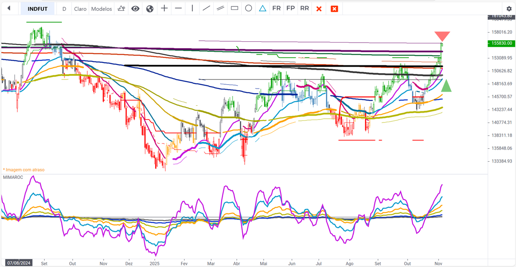Click the MIMAROC indicator label
This screenshot has height=267, width=516.
pos(14,177)
